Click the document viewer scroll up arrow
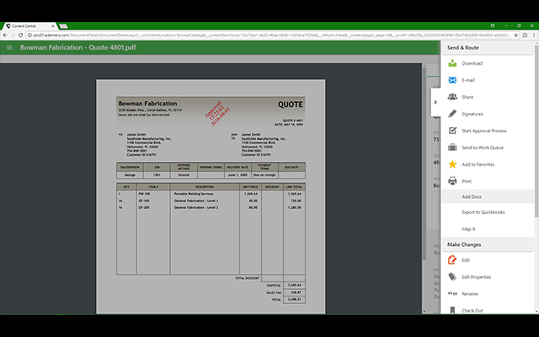 (424, 66)
